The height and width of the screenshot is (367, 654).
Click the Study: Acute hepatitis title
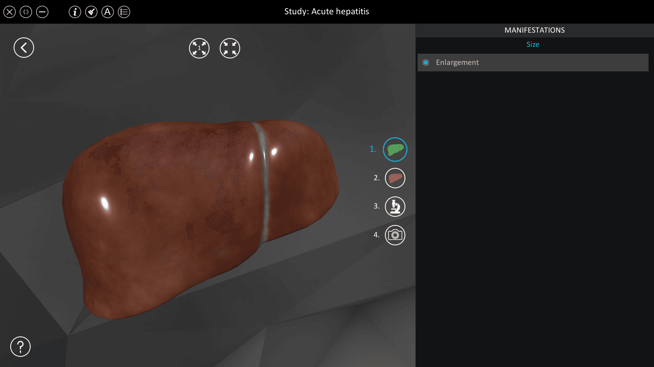coord(327,12)
